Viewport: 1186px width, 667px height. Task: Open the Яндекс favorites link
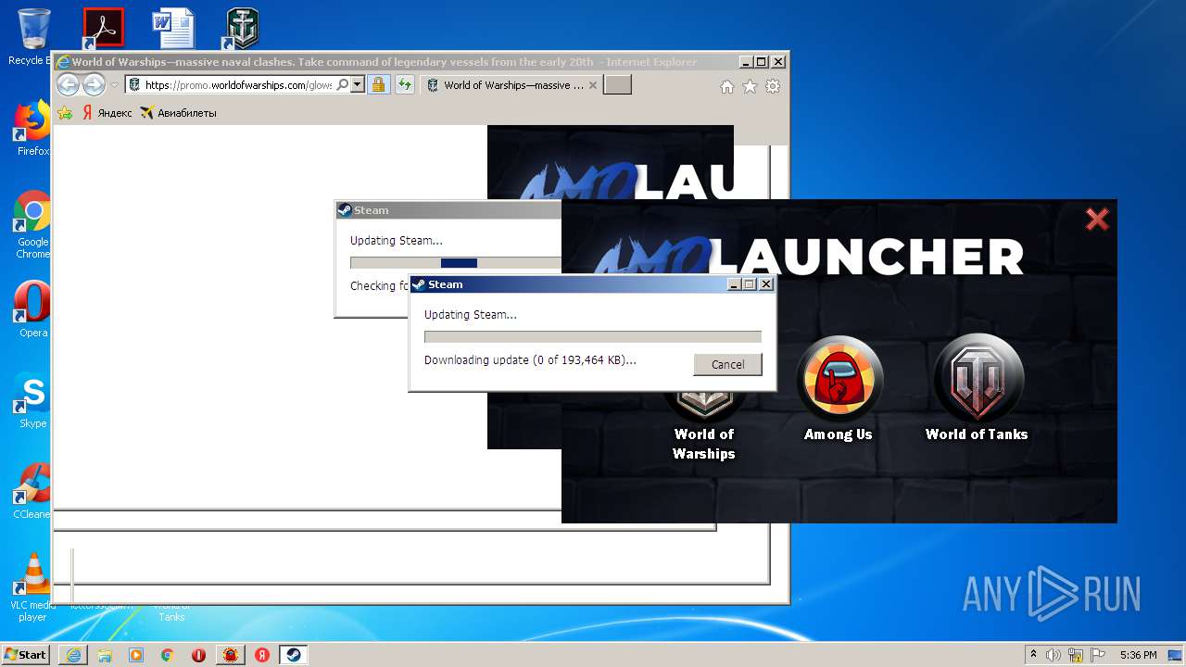107,113
